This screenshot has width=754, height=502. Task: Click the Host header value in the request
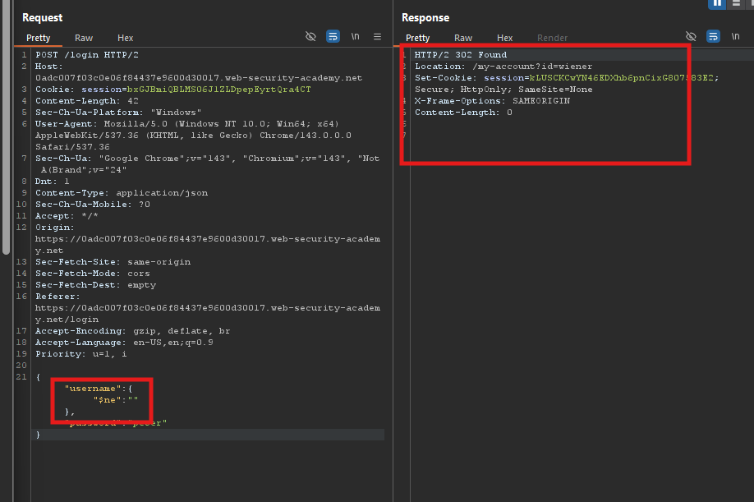click(x=199, y=78)
